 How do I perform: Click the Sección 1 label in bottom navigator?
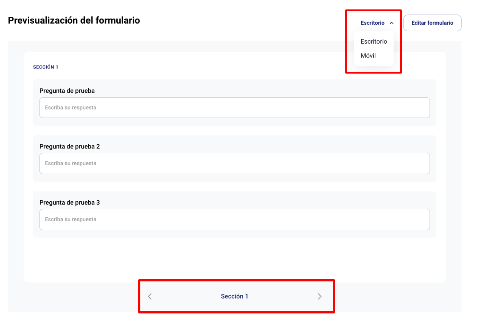click(234, 296)
